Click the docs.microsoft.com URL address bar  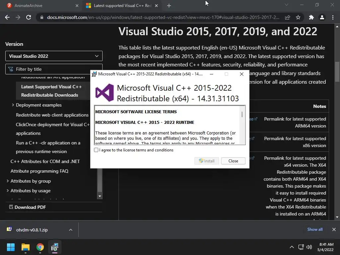click(x=163, y=17)
